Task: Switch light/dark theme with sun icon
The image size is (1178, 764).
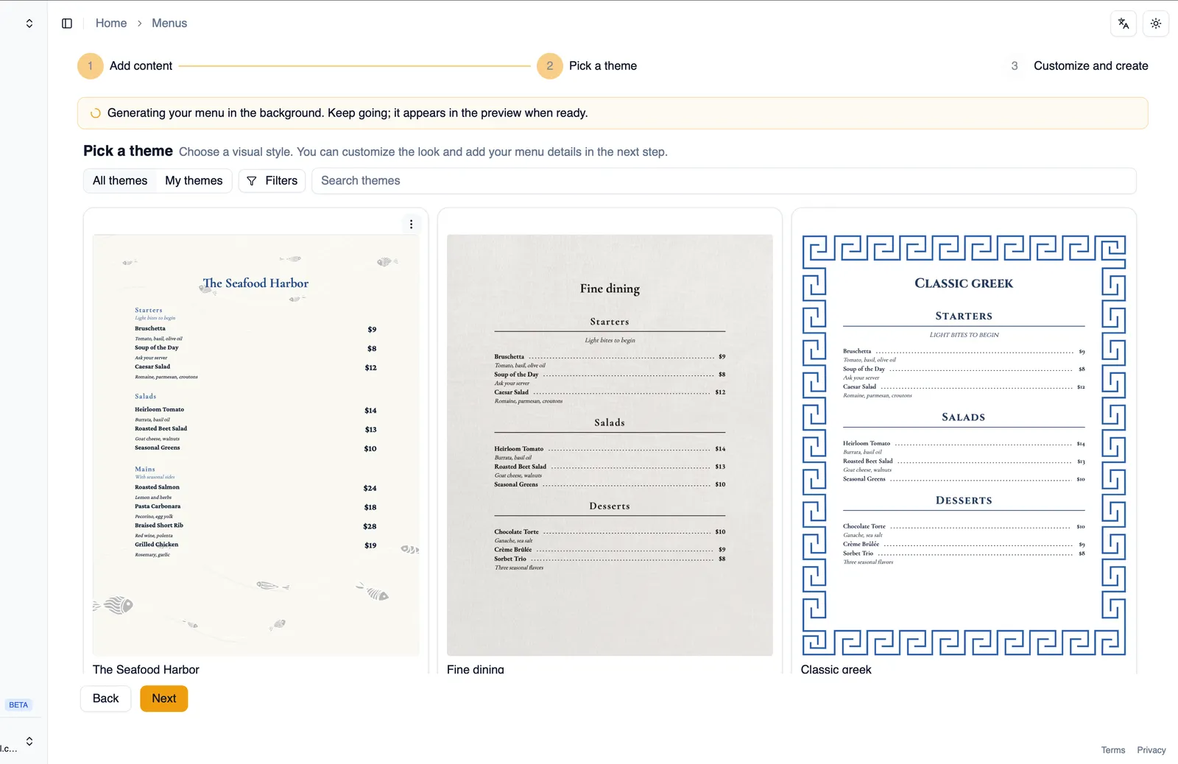Action: coord(1156,24)
